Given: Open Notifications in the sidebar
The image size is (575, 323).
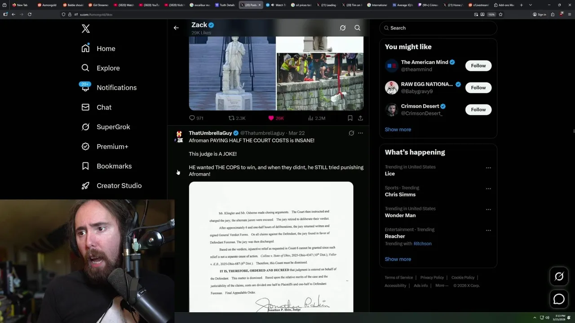Looking at the screenshot, I should coord(109,87).
